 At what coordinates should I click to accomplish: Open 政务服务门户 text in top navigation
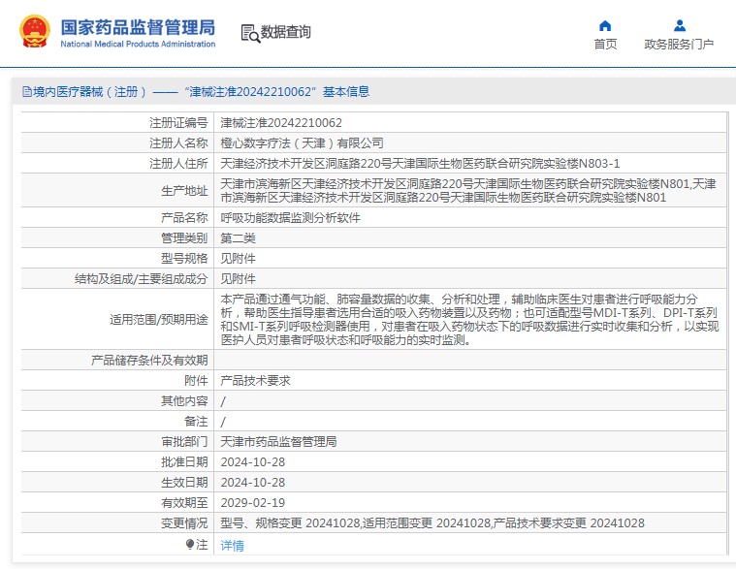(679, 45)
